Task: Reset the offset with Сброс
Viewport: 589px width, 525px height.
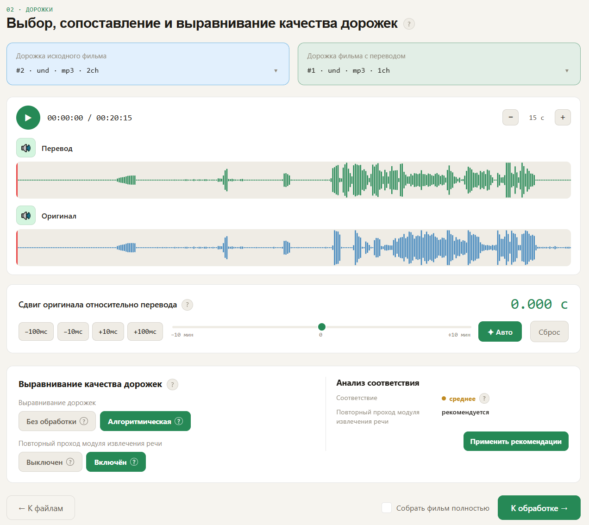Action: pos(549,331)
